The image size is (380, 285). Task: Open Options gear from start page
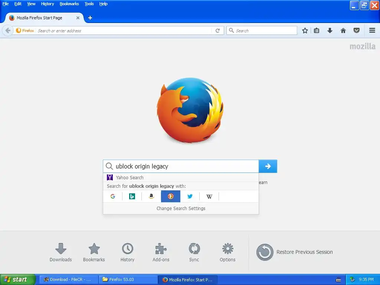tap(227, 252)
